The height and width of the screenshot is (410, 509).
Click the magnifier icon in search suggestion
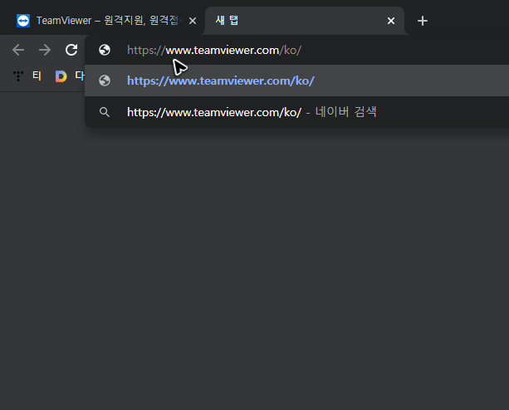[105, 112]
